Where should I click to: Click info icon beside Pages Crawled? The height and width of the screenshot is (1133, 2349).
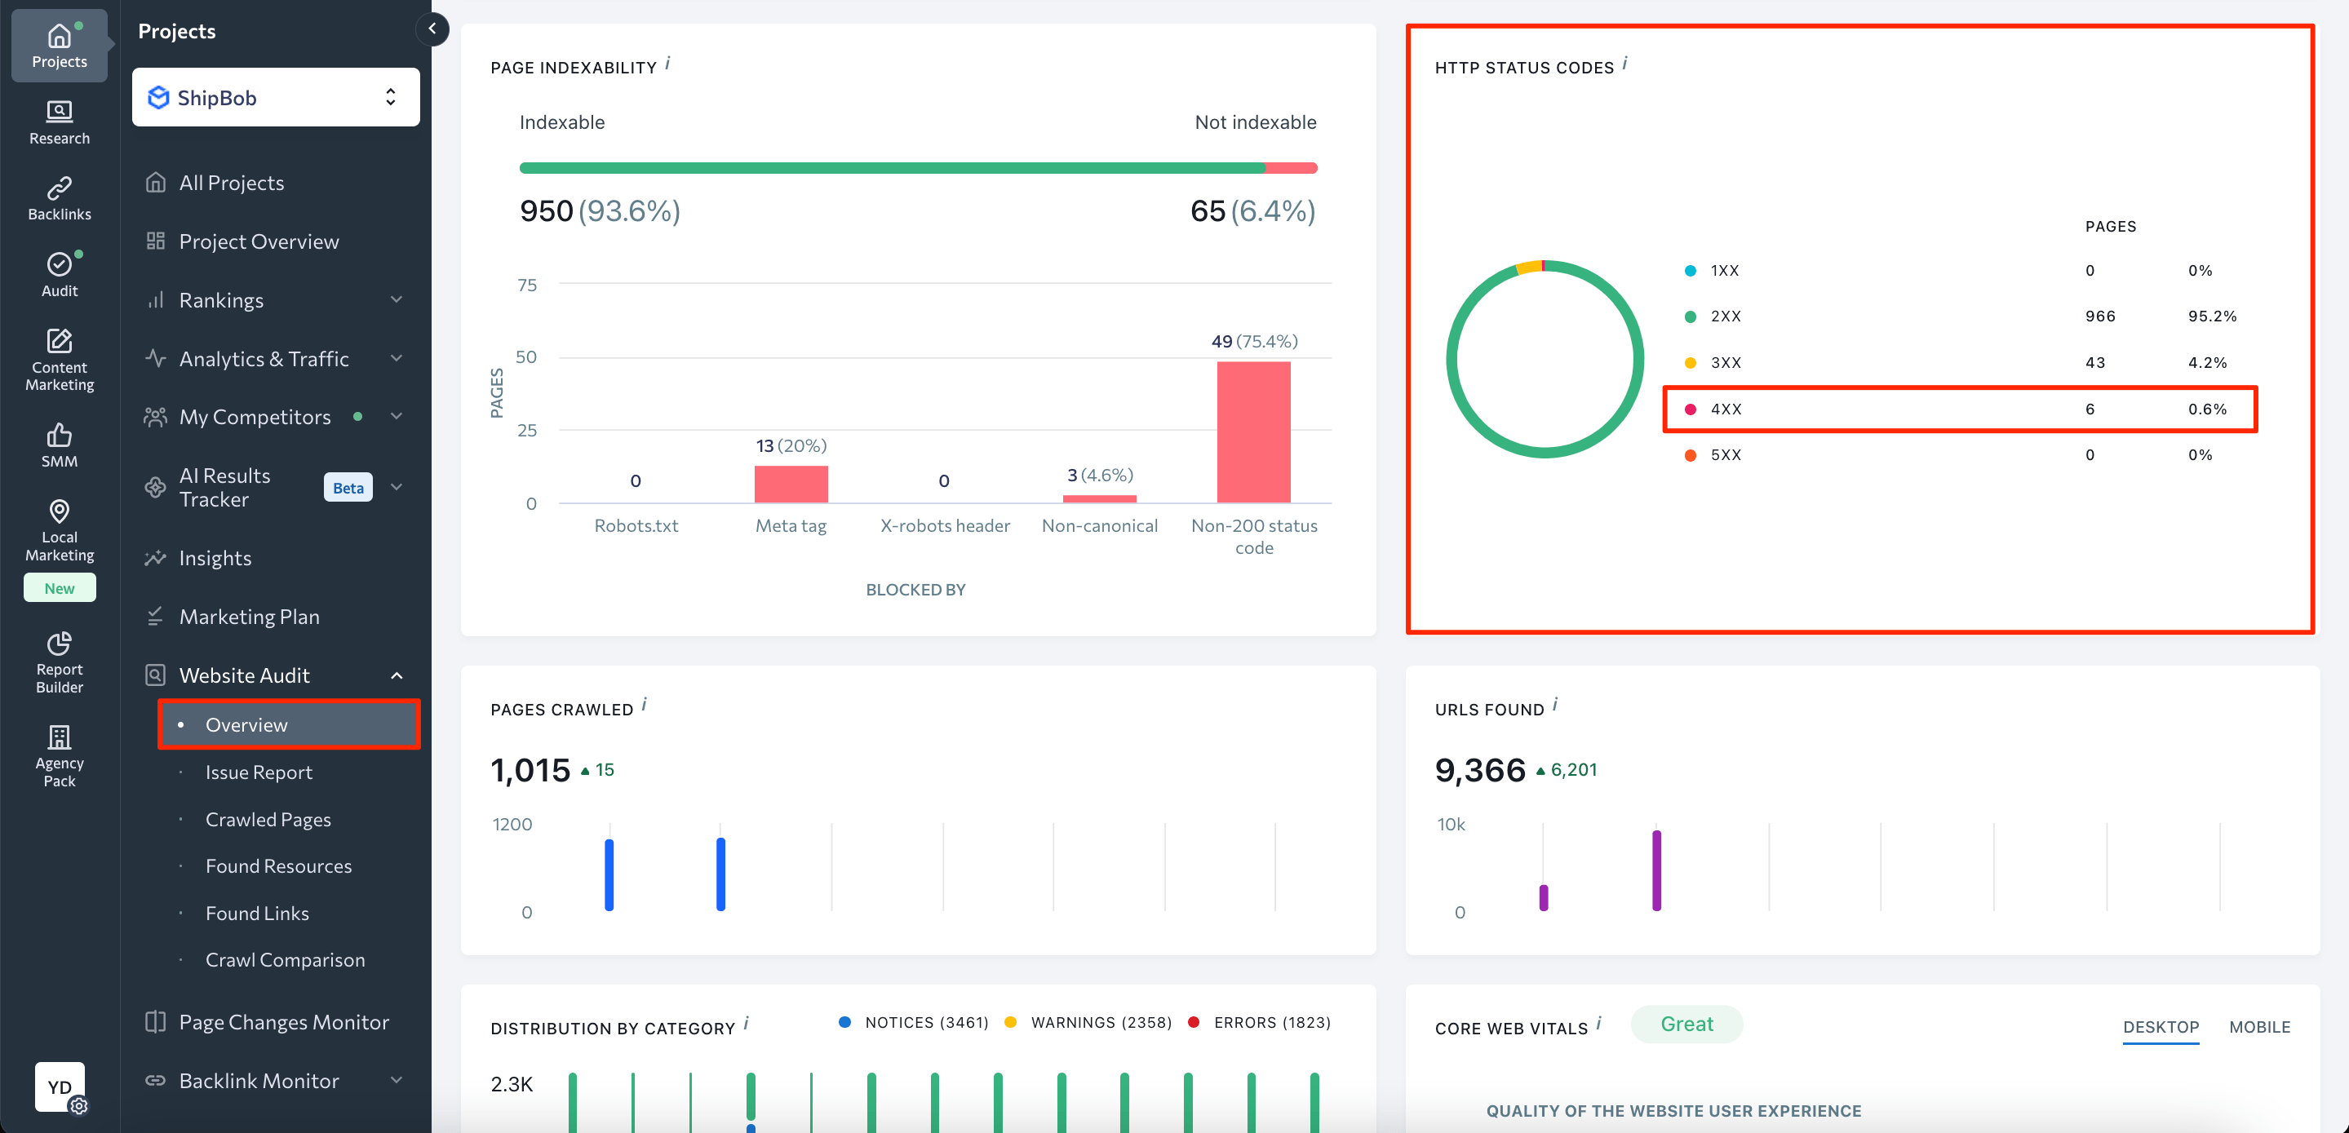coord(644,705)
